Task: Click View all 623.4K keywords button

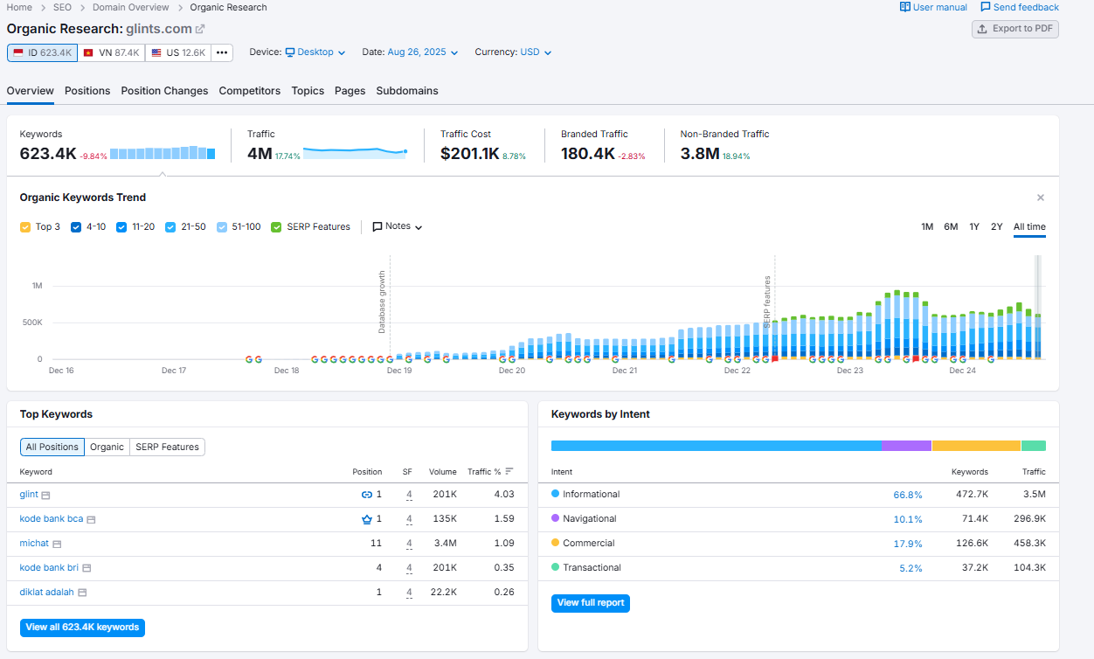Action: (82, 628)
